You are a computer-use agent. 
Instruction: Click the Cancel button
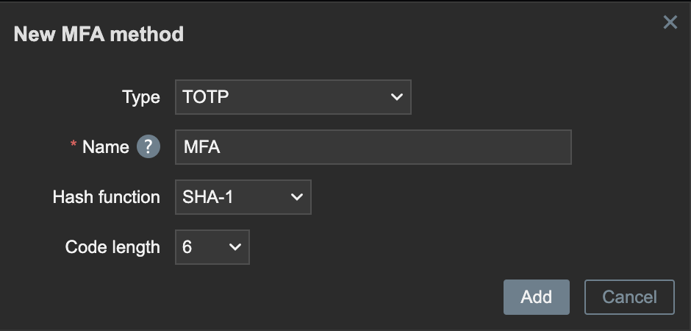point(629,297)
